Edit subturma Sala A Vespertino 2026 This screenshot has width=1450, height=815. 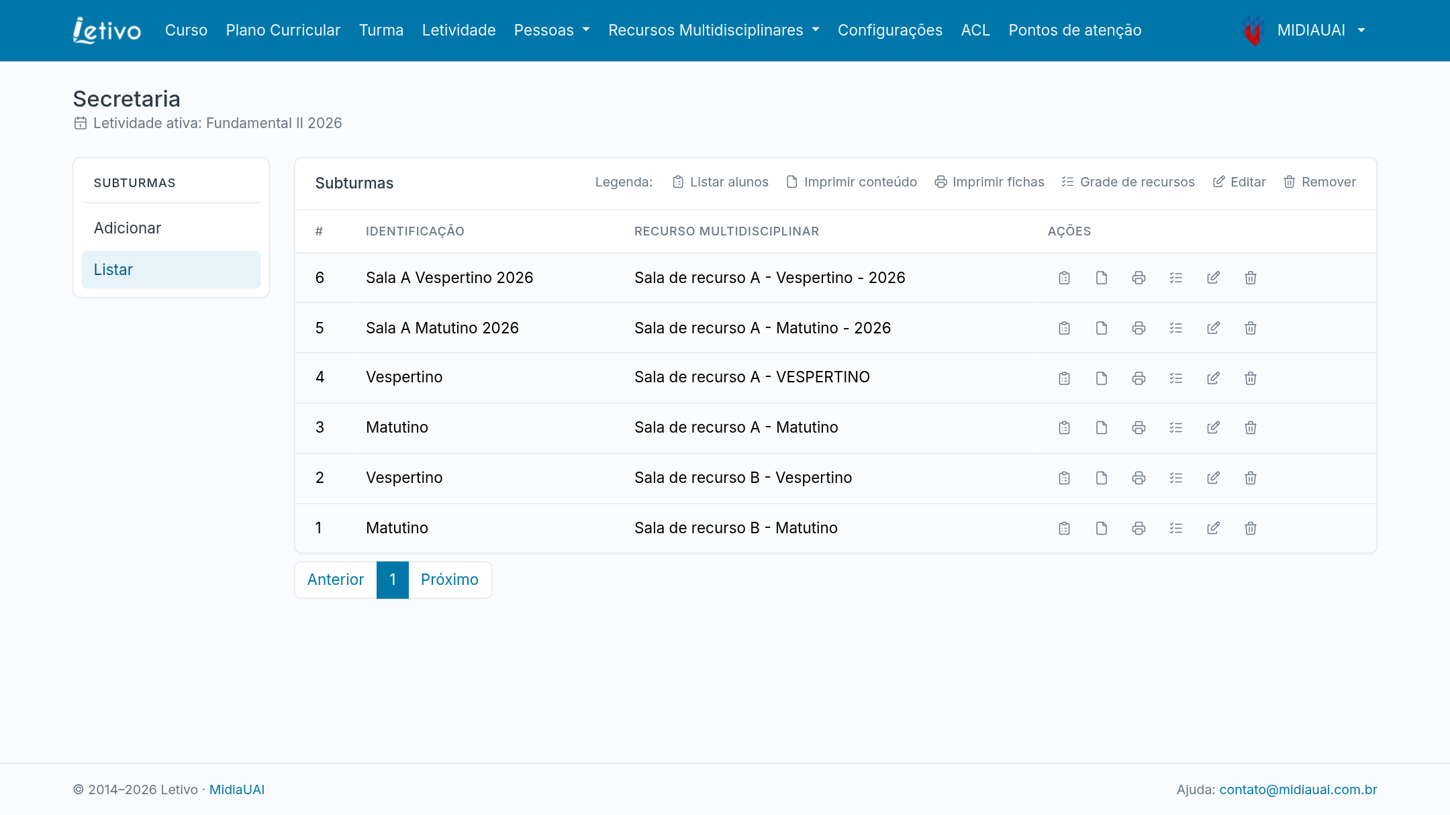1213,278
